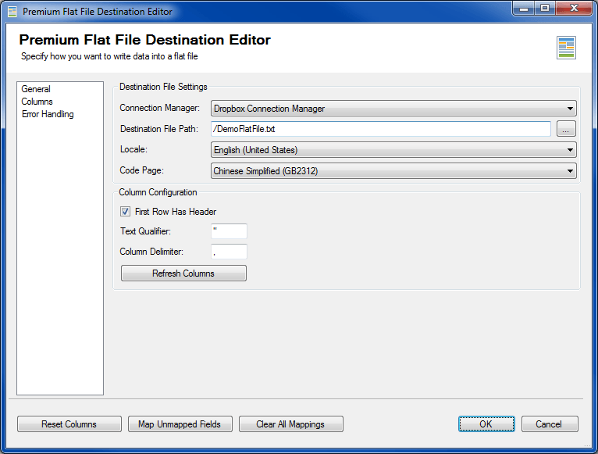Open Connection Manager dropdown
Image resolution: width=598 pixels, height=454 pixels.
393,109
